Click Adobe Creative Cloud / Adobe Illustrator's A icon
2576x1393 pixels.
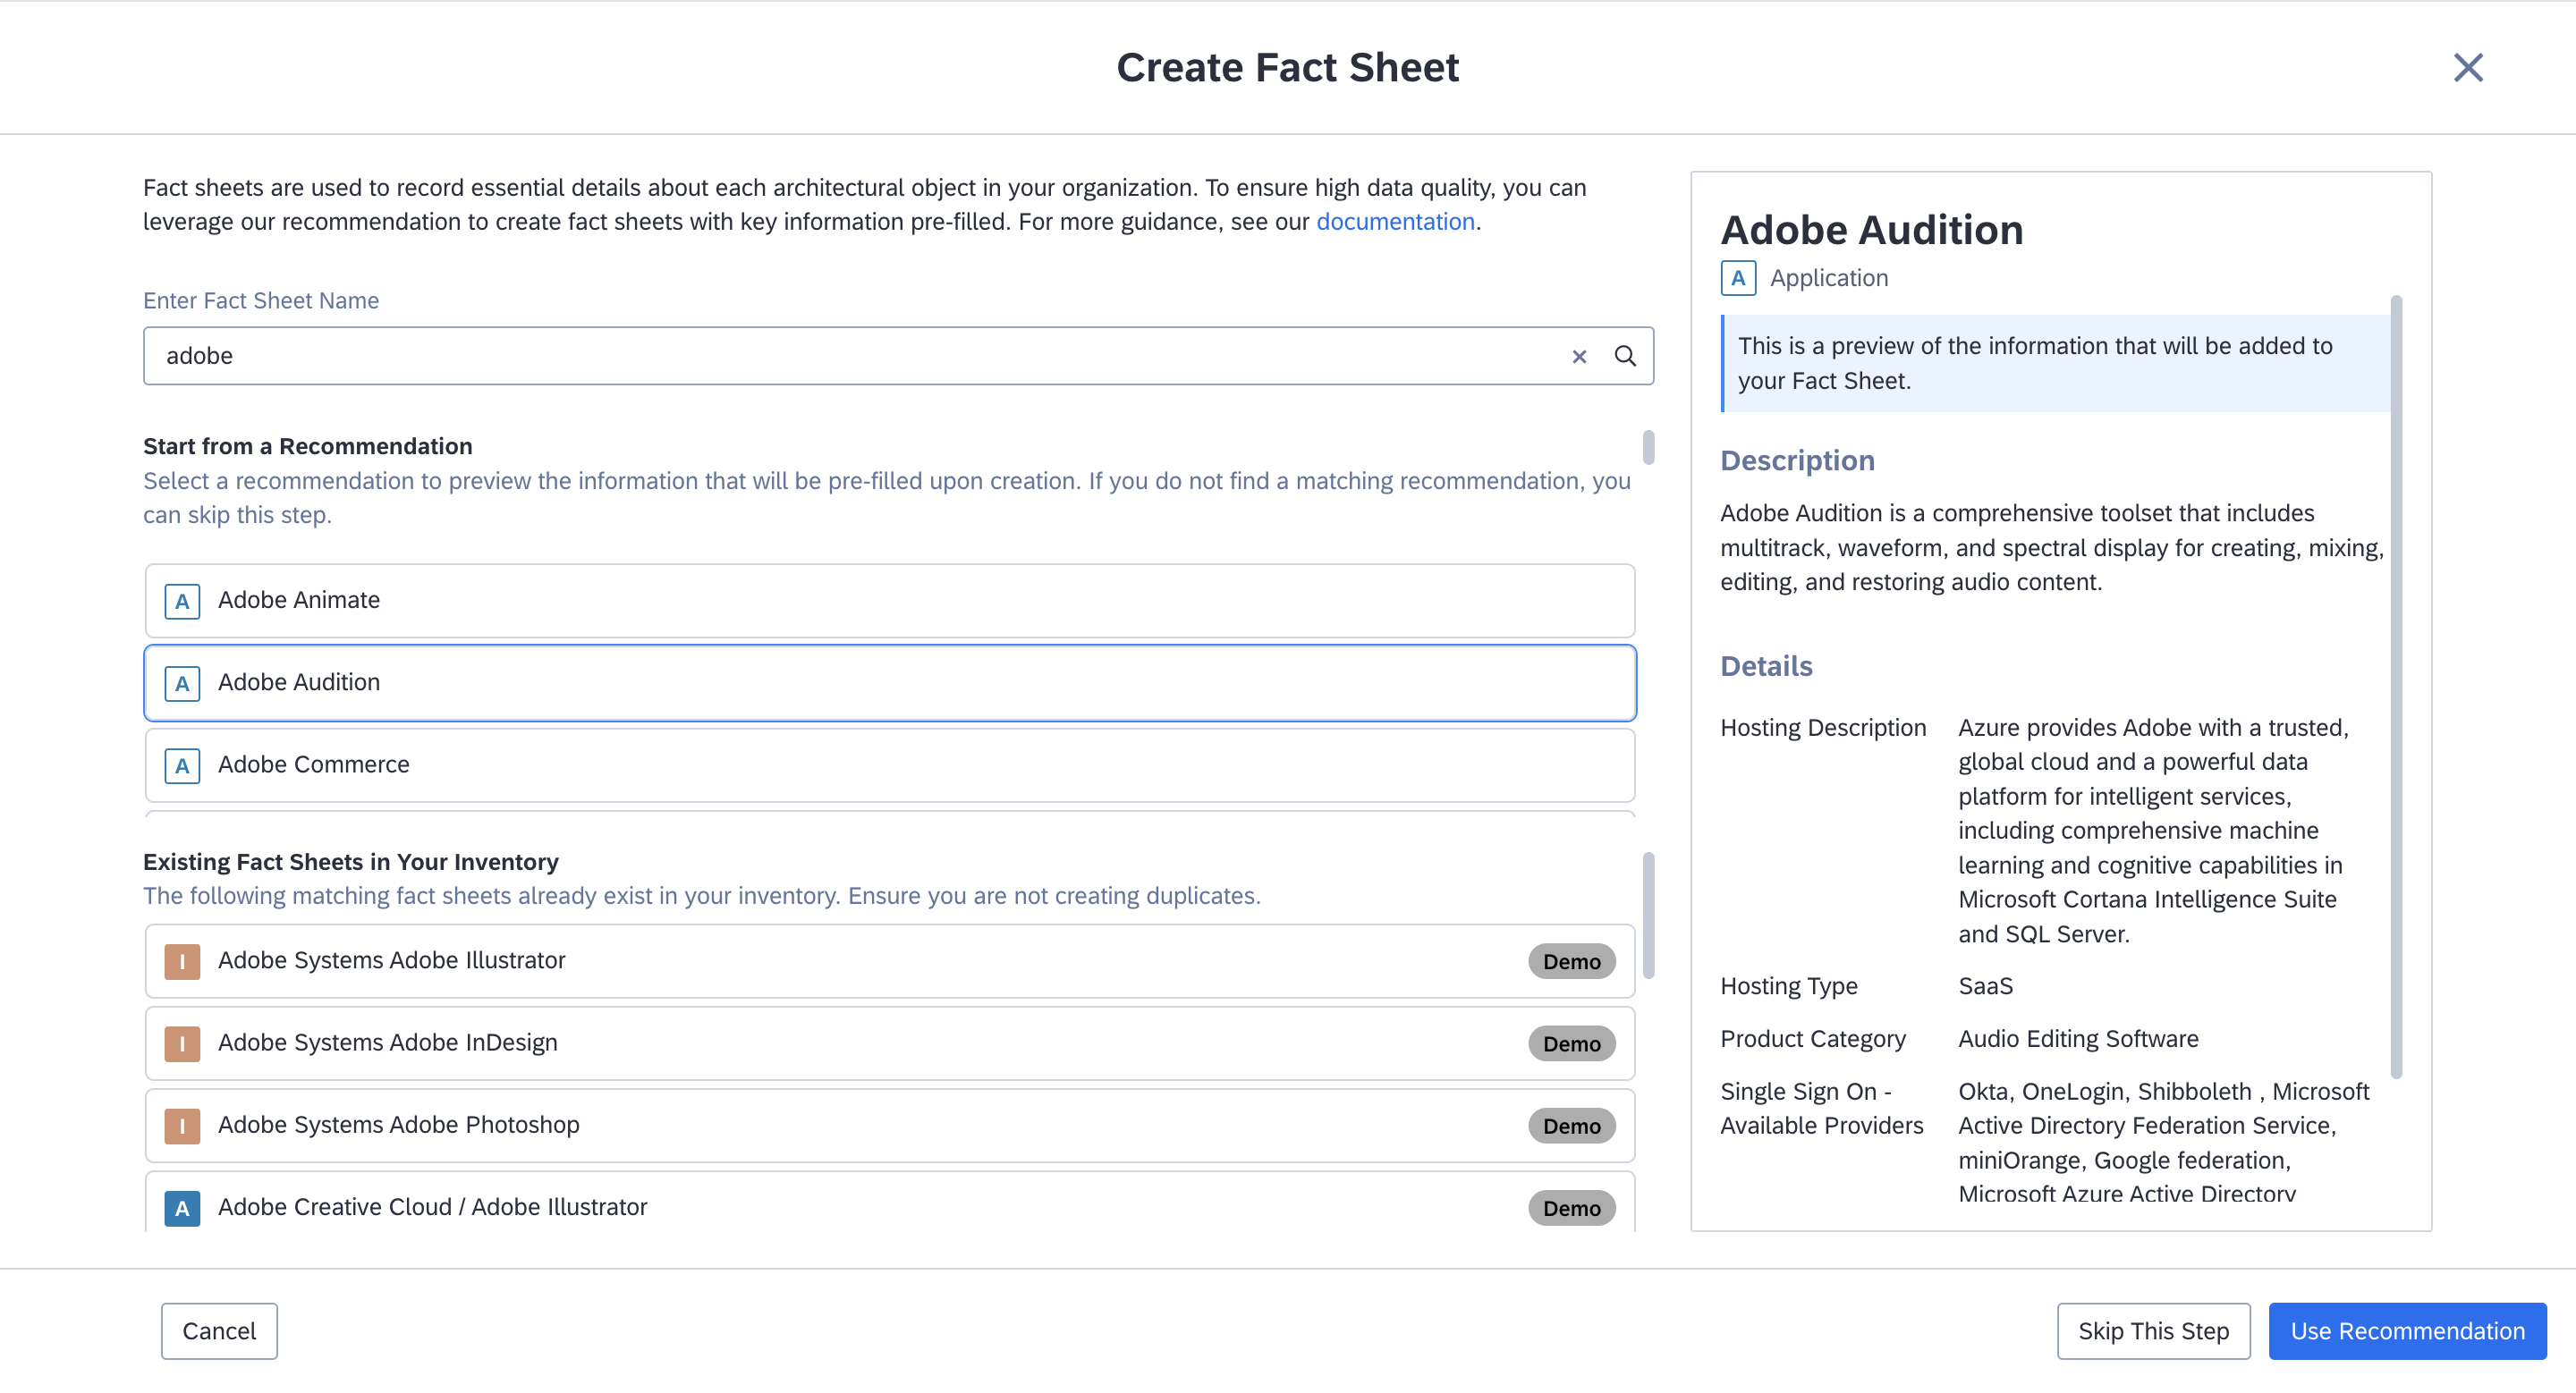(182, 1207)
